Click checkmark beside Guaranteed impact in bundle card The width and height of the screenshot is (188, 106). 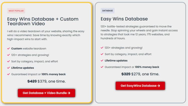[x=8, y=74]
